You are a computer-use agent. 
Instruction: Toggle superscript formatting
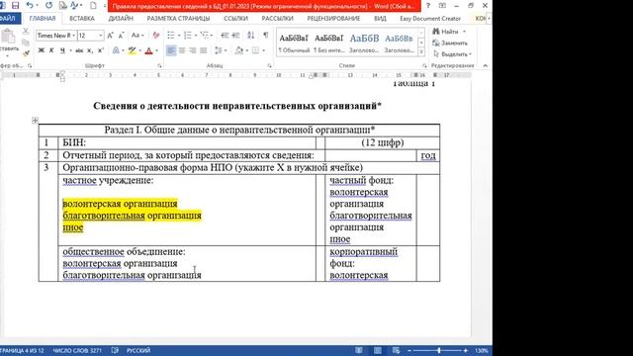point(101,50)
